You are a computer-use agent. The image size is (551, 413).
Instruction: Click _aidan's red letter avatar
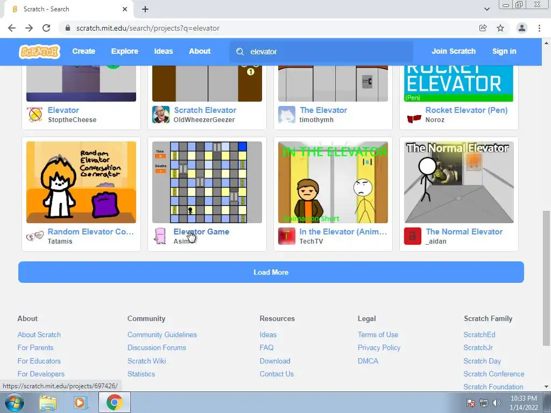pyautogui.click(x=413, y=236)
